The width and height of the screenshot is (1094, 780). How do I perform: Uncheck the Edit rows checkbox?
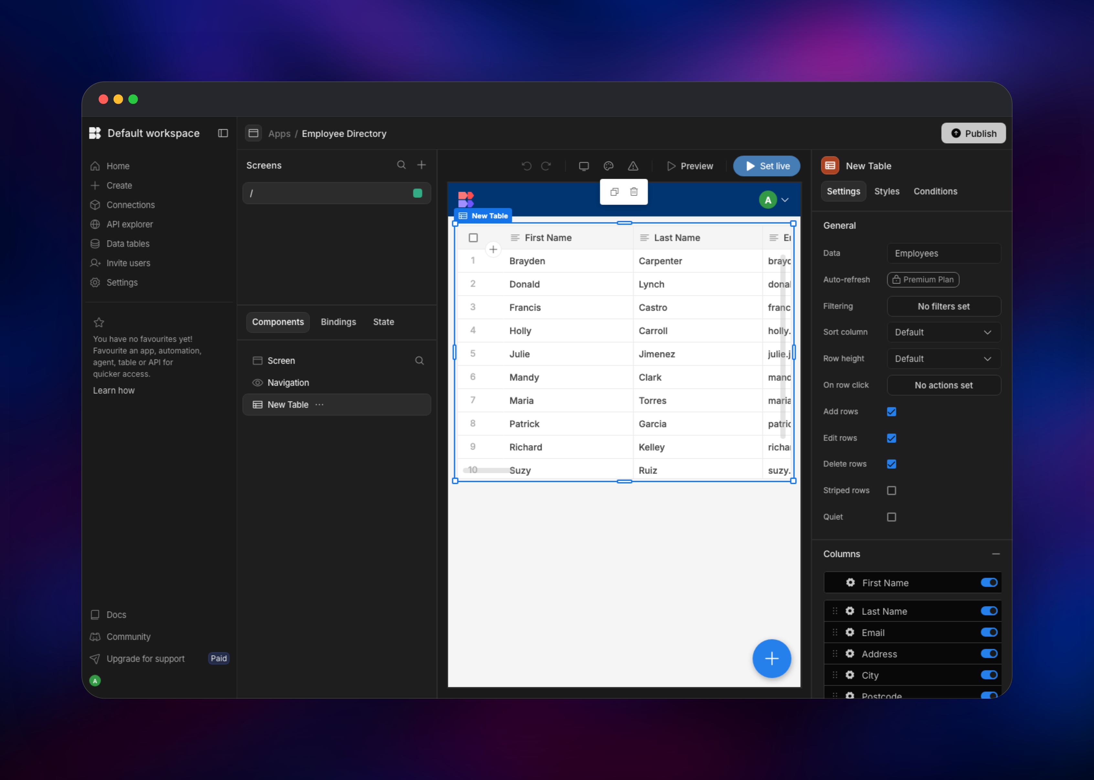[891, 438]
